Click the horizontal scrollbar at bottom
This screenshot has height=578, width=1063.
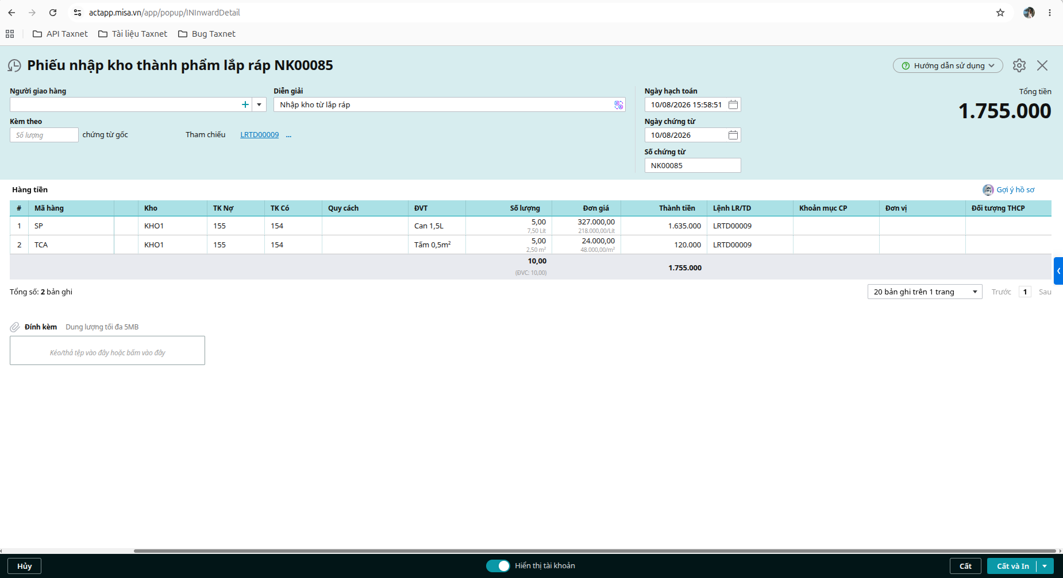[x=595, y=551]
